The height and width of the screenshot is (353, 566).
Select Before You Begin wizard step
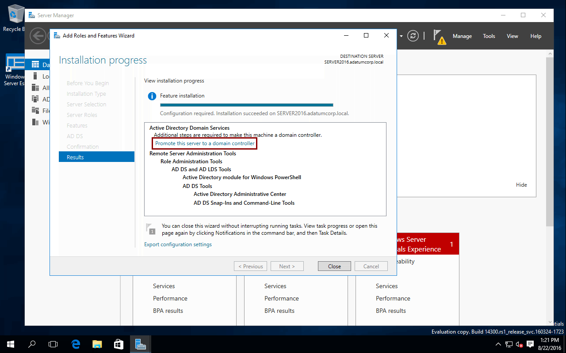(x=88, y=83)
